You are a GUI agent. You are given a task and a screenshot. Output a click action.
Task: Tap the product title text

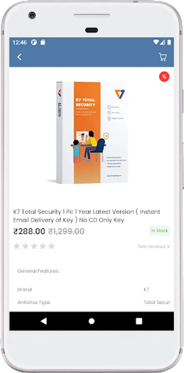pyautogui.click(x=87, y=216)
